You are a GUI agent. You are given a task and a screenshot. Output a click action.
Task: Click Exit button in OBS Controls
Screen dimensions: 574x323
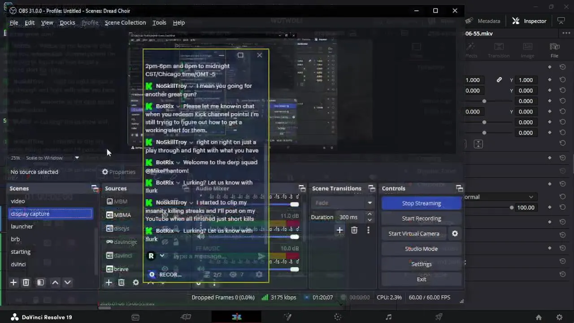coord(421,279)
